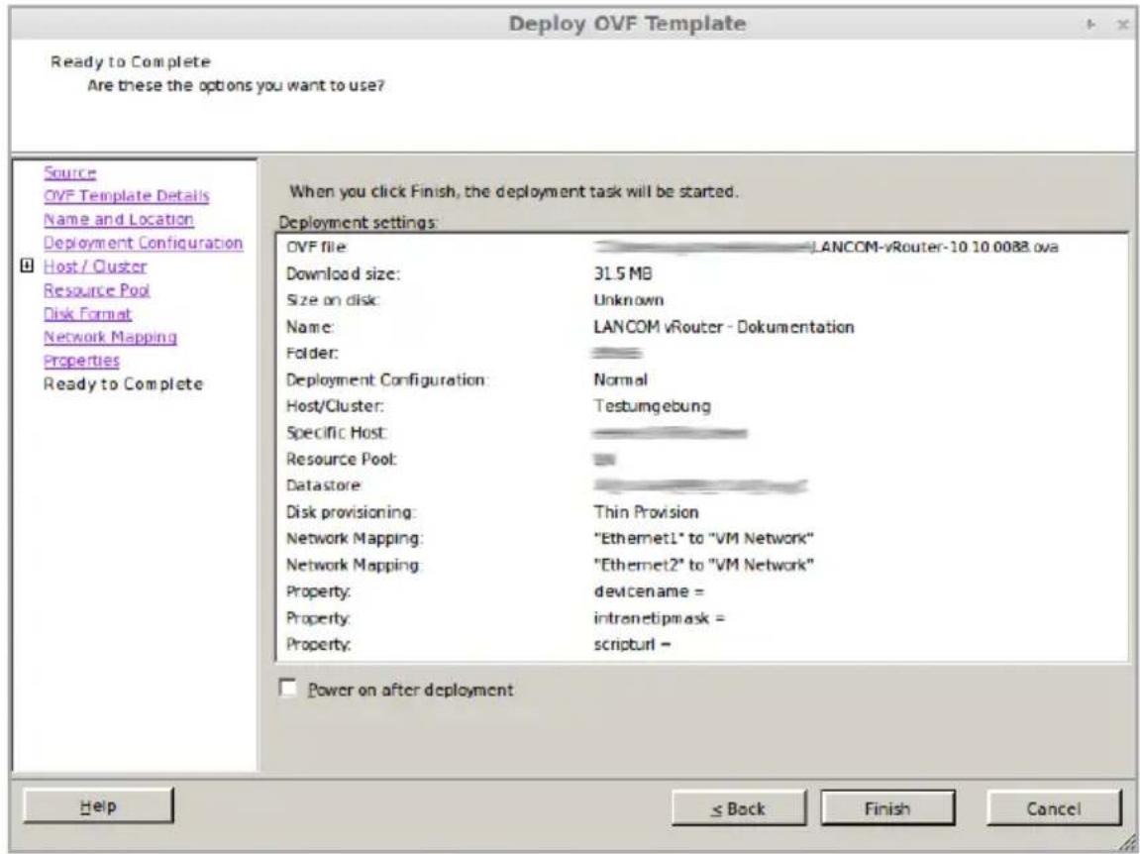Screen dimensions: 1140x854
Task: Select the scripturl property row
Action: (x=632, y=645)
